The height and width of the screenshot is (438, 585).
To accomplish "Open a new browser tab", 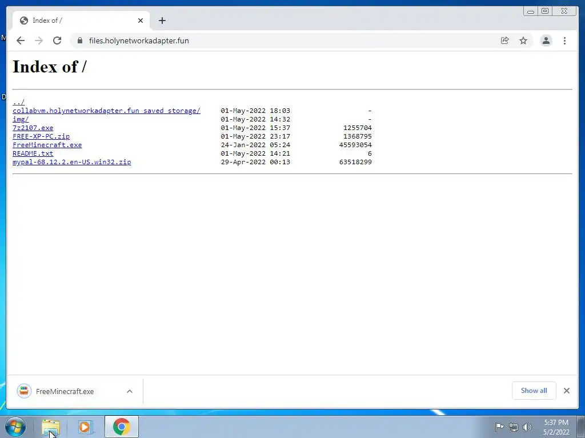I will (x=162, y=21).
